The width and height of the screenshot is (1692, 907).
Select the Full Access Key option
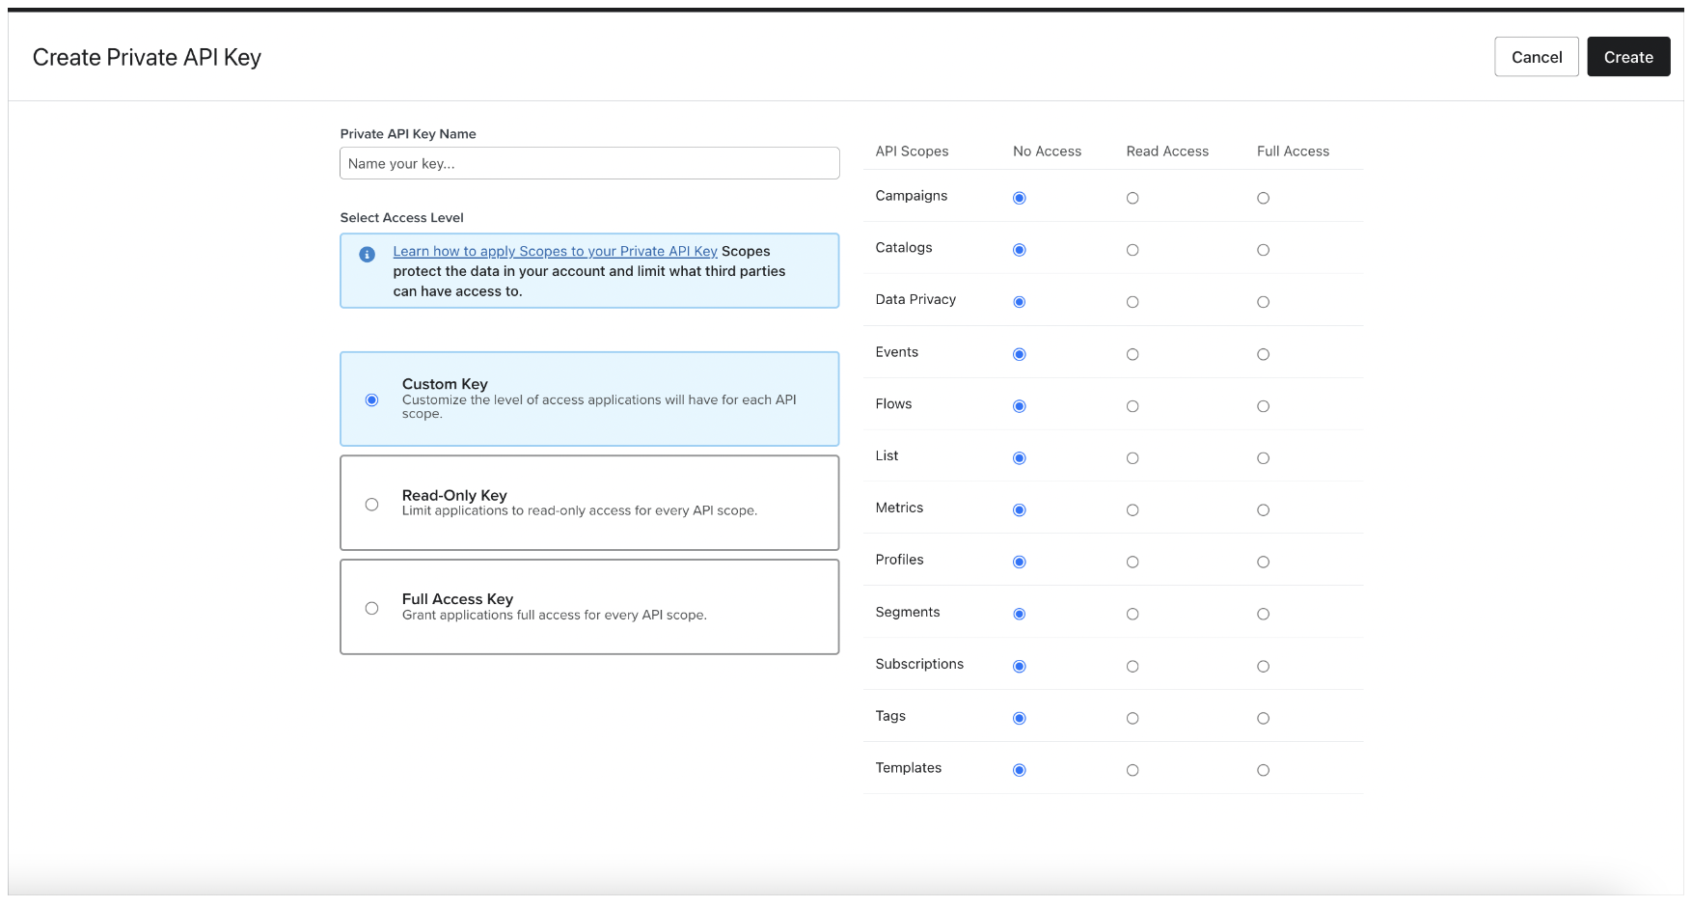coord(371,609)
